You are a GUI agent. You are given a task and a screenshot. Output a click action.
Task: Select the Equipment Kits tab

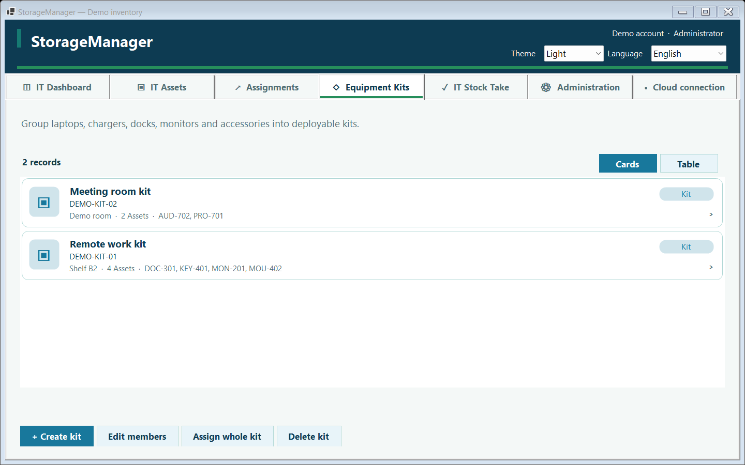[x=371, y=87]
